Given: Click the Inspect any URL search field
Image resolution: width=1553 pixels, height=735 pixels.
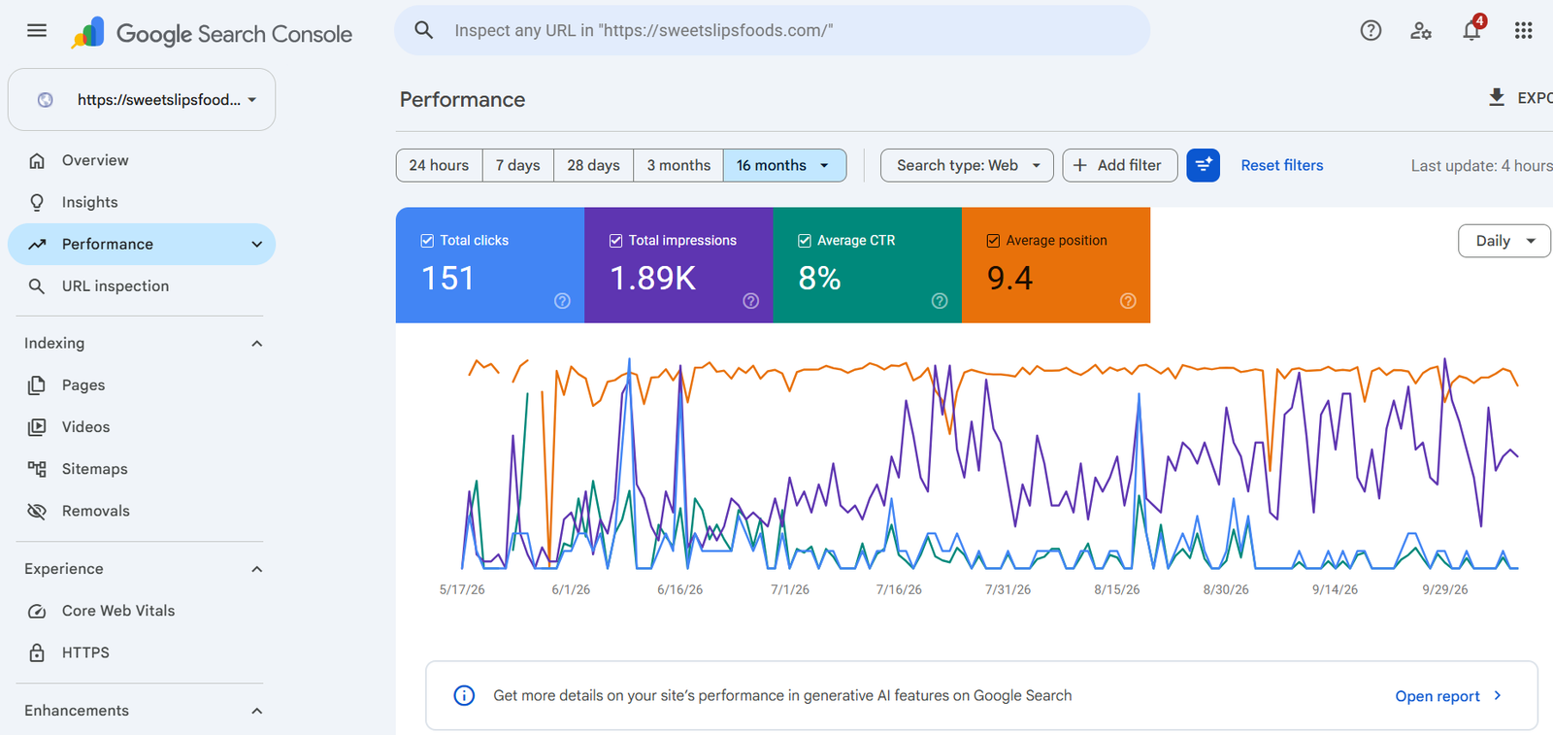Looking at the screenshot, I should (x=772, y=30).
